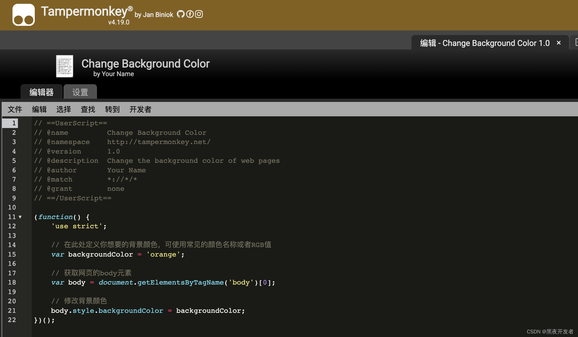The height and width of the screenshot is (337, 578).
Task: Click 'getElementsByTagName' in line 18
Action: [x=181, y=282]
